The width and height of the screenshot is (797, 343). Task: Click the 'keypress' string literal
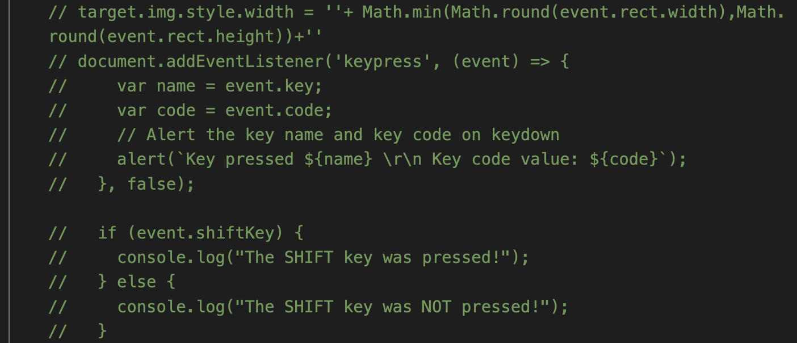pyautogui.click(x=383, y=61)
